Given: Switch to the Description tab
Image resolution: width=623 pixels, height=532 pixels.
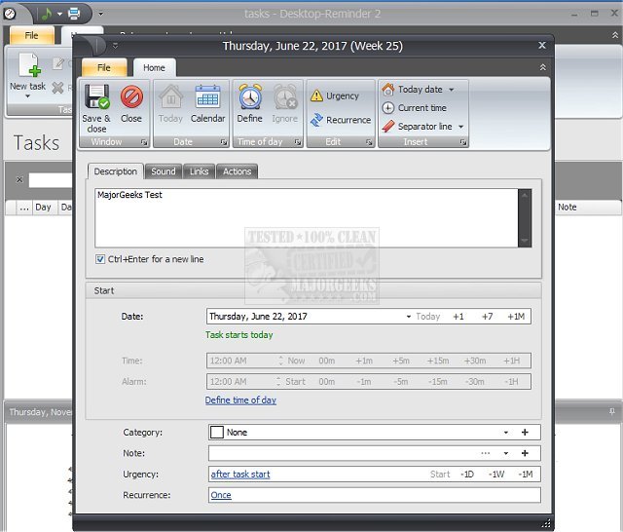Looking at the screenshot, I should pos(115,171).
